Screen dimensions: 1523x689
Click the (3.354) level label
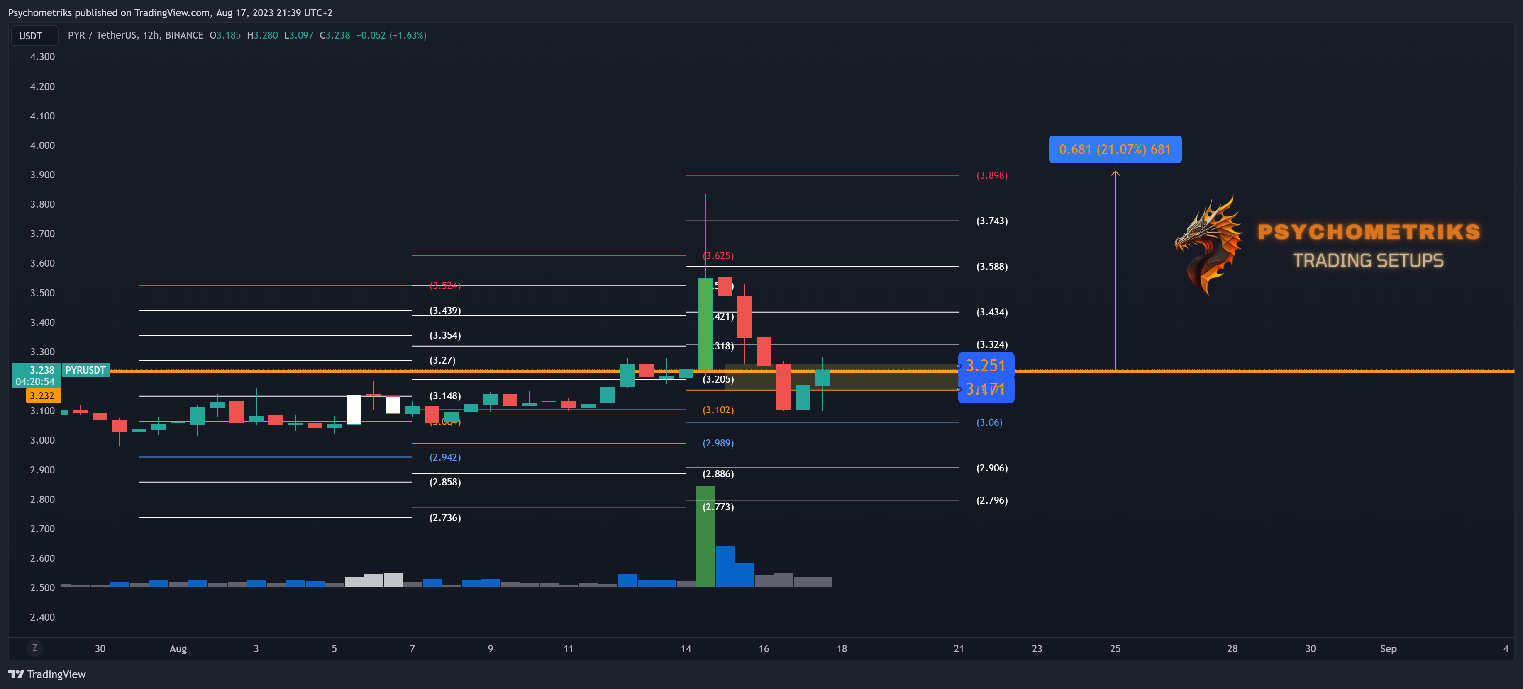point(445,335)
